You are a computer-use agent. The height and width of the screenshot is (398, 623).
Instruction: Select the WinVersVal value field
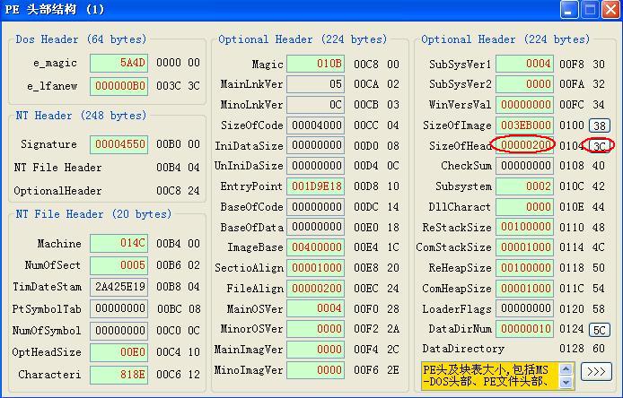[x=524, y=105]
